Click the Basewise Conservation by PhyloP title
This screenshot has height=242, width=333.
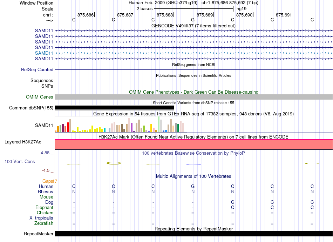pyautogui.click(x=193, y=153)
